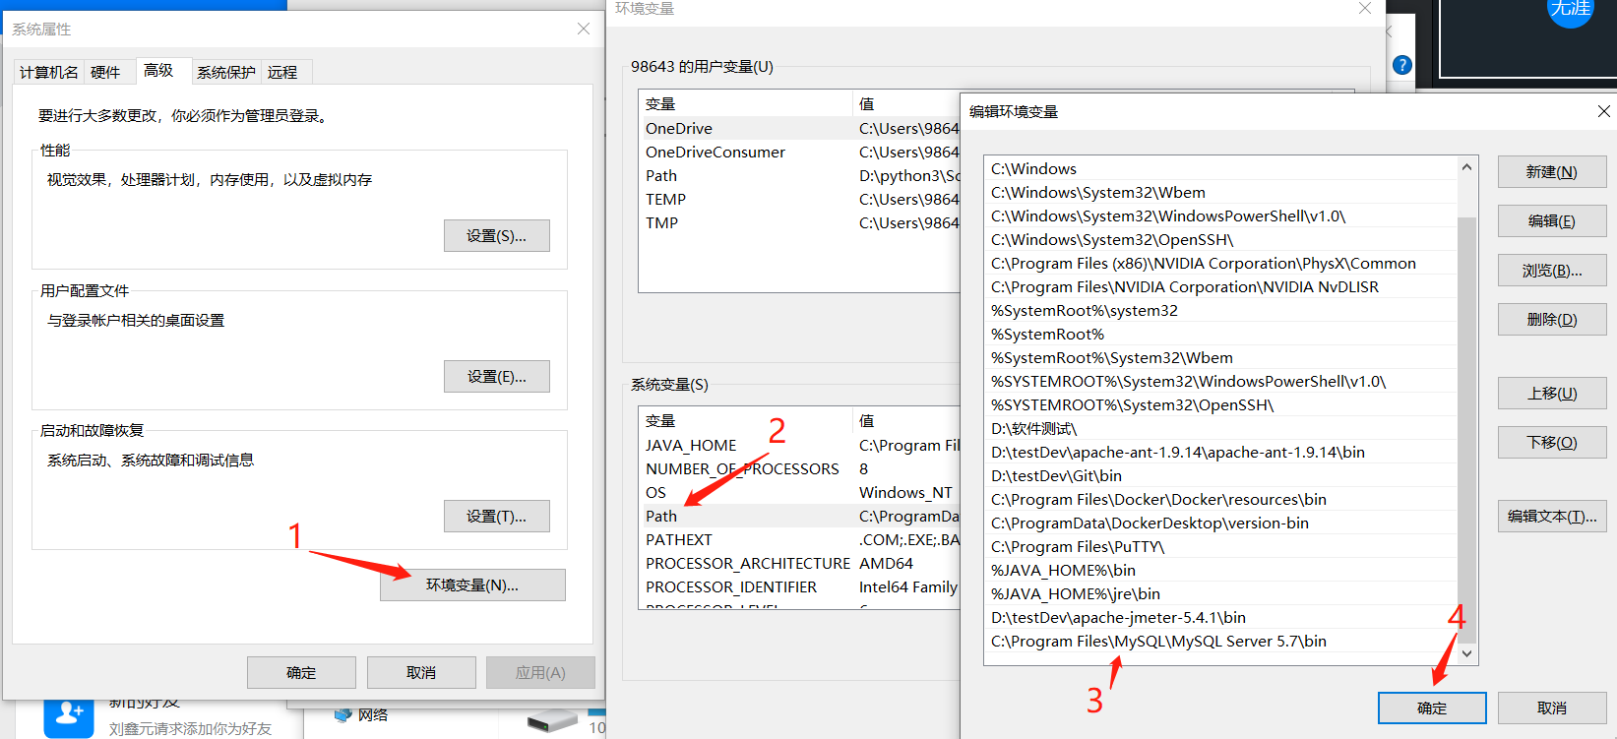
Task: Select OneDriveConsumer user variable row
Action: point(799,153)
